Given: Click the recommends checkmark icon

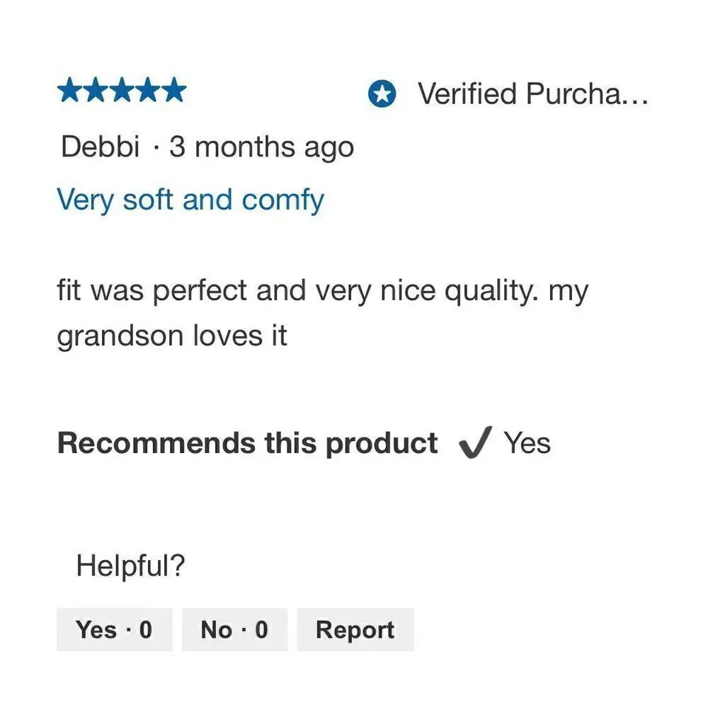Looking at the screenshot, I should coord(474,442).
